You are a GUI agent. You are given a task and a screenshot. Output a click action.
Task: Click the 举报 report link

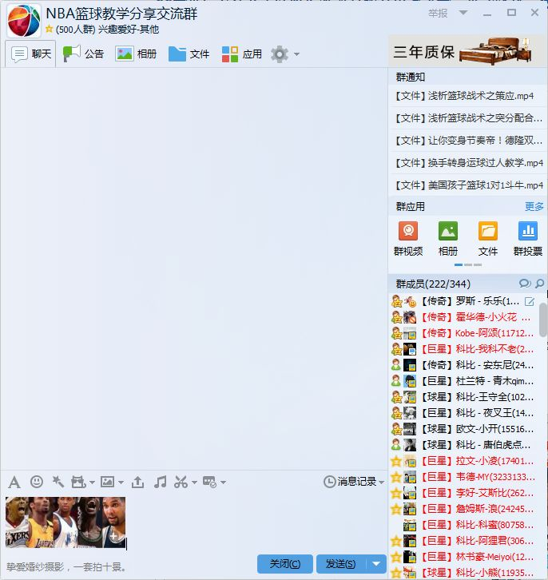[438, 14]
